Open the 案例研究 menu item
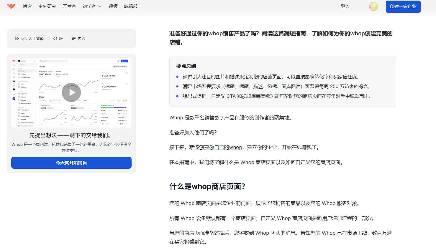The image size is (436, 250). coord(47,6)
